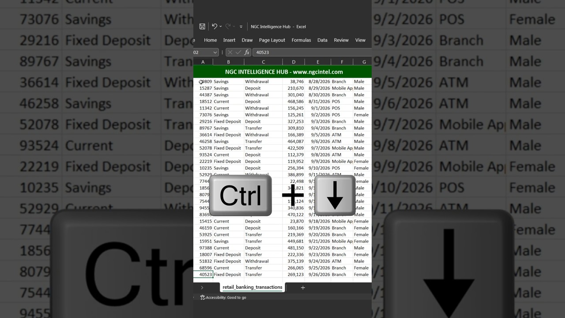The width and height of the screenshot is (565, 318).
Task: Select cell with ID 97388
Action: click(x=203, y=248)
